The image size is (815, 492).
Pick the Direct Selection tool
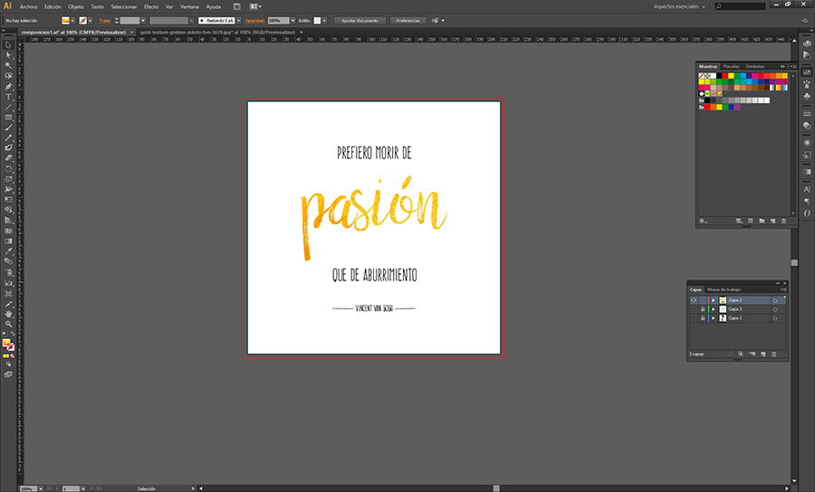click(x=8, y=55)
